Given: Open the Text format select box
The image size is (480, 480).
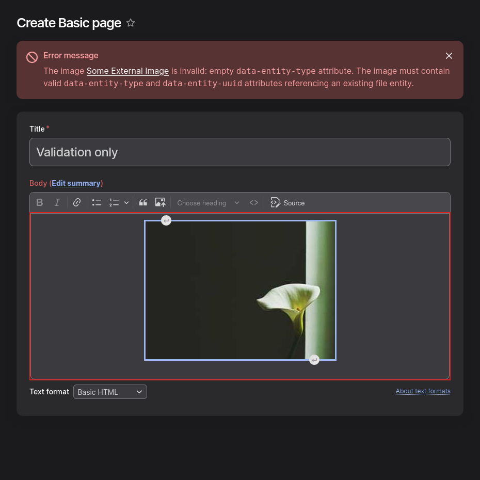Looking at the screenshot, I should pos(110,392).
